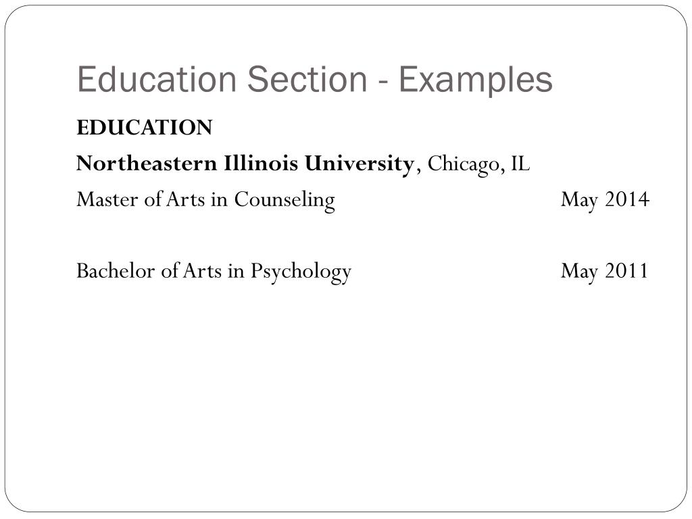Viewport: 692px width, 519px height.
Task: Click the year "2011"
Action: [x=626, y=270]
